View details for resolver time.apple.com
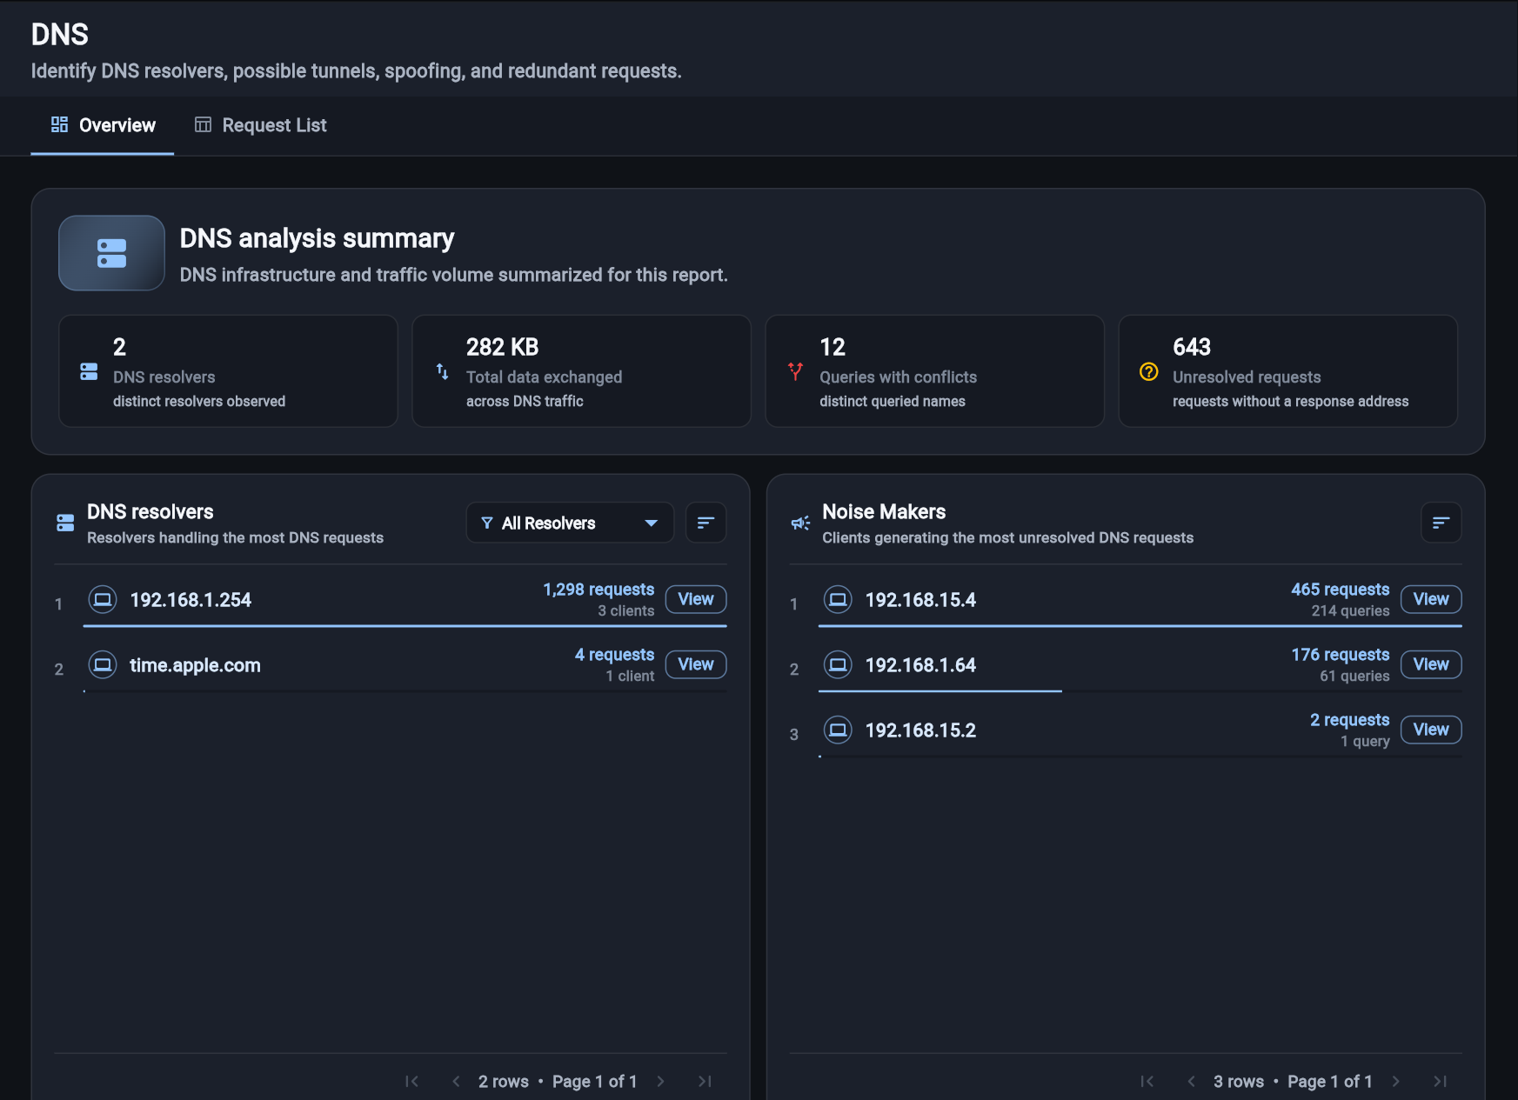This screenshot has width=1518, height=1100. tap(696, 664)
